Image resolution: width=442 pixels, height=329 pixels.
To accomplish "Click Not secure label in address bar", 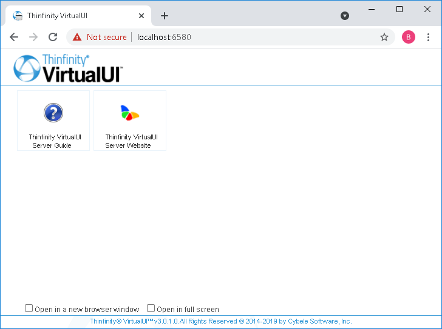I will pyautogui.click(x=107, y=37).
